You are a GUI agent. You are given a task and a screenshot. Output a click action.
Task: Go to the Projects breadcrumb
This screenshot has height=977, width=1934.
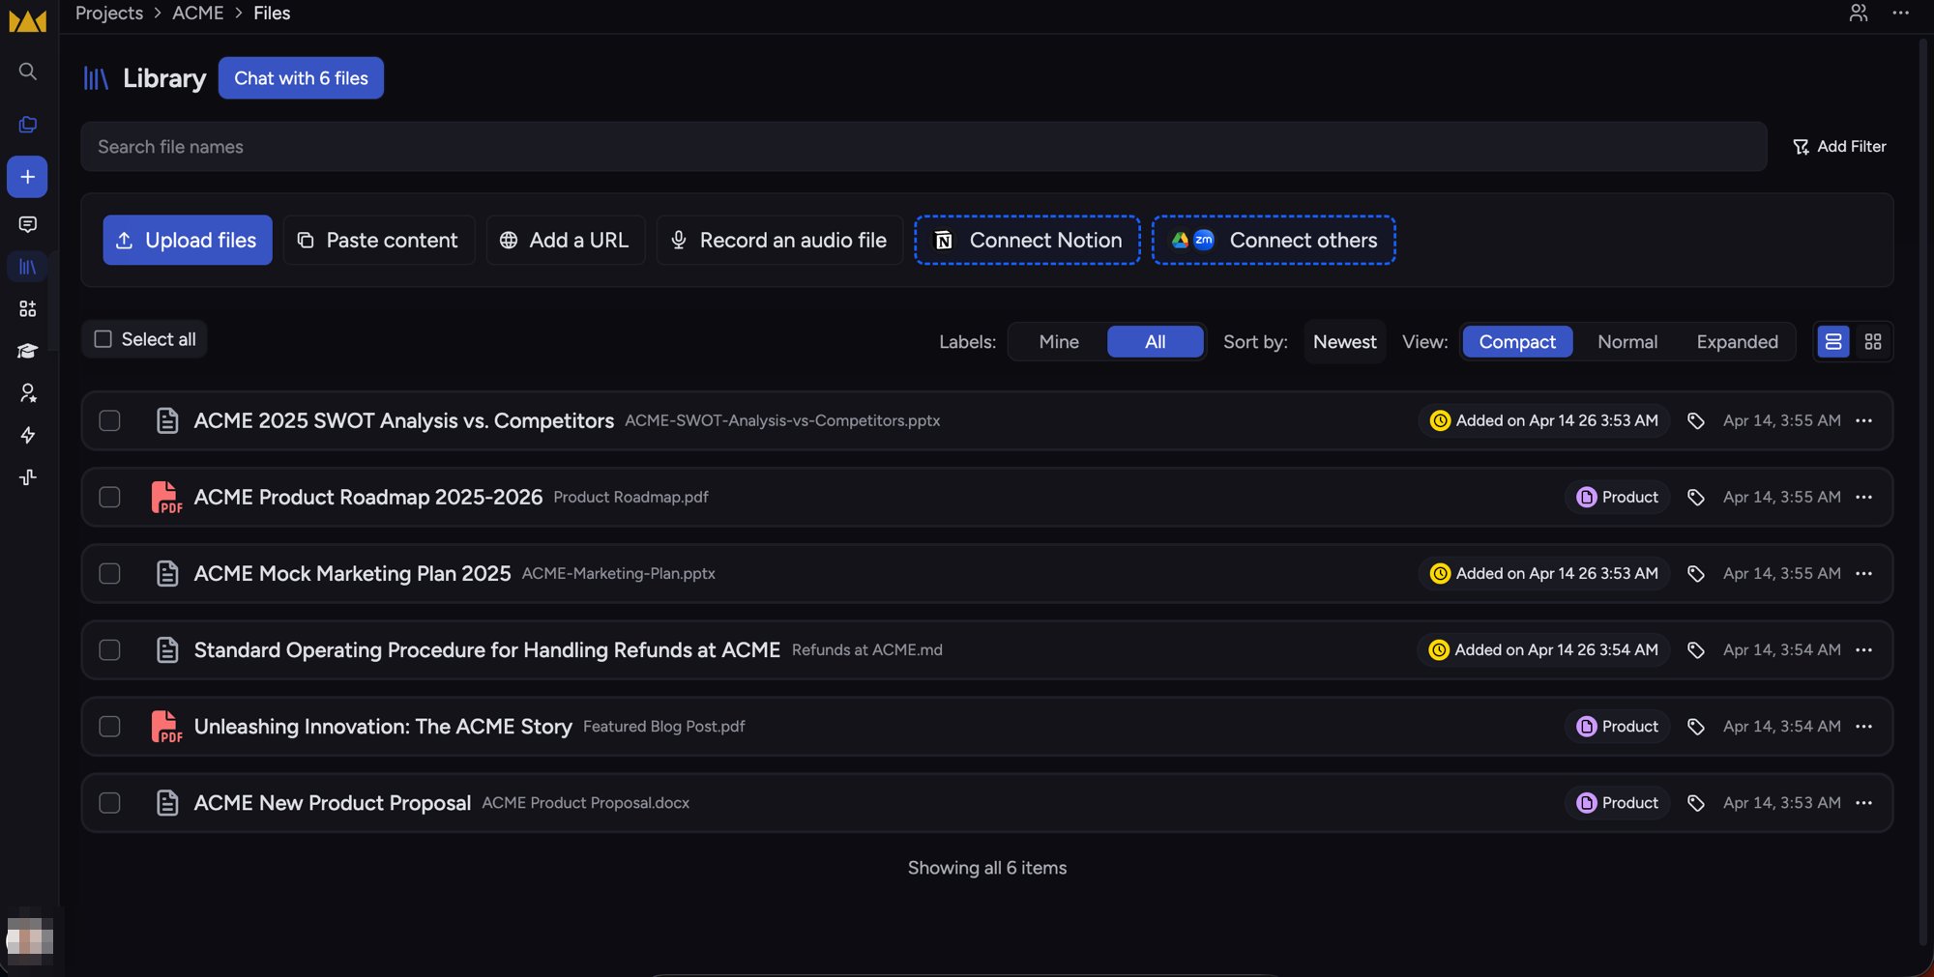[109, 13]
